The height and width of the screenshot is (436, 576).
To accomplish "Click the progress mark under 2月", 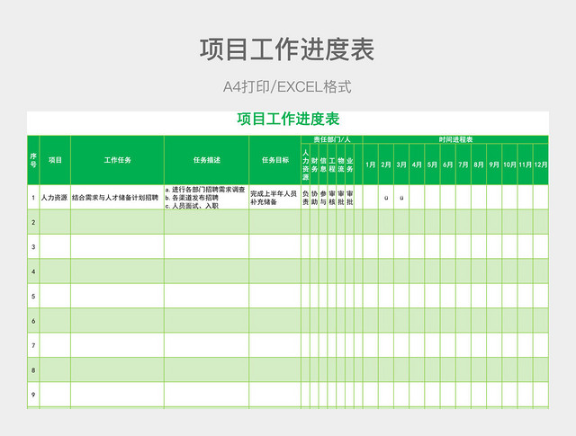I will coord(386,198).
